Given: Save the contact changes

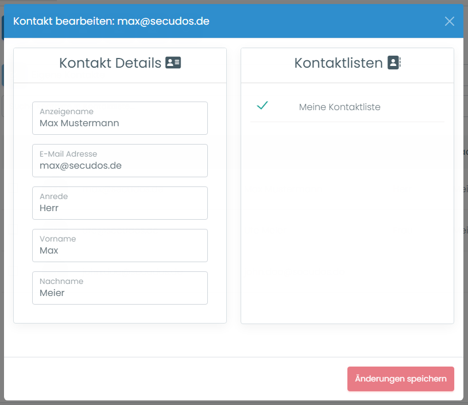Looking at the screenshot, I should (x=400, y=379).
